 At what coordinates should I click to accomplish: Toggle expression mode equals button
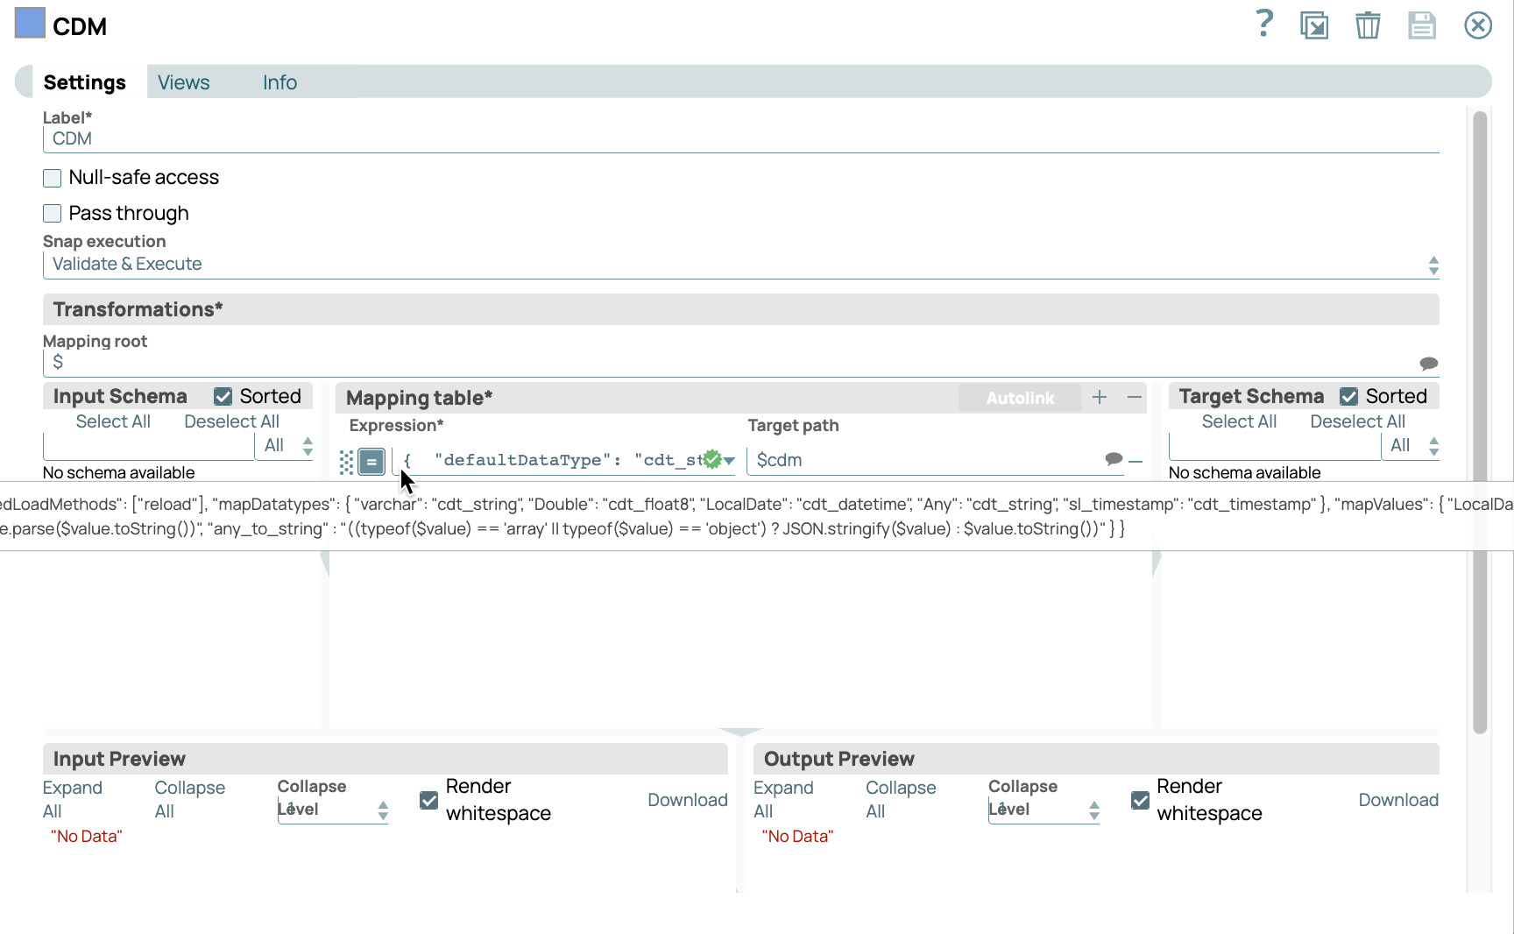(371, 461)
